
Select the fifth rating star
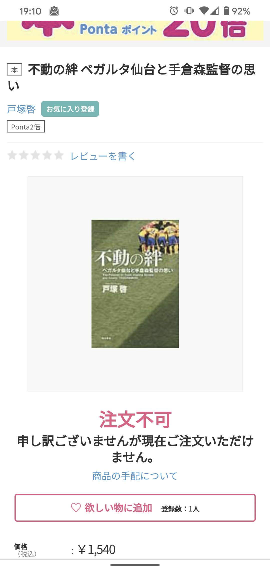[59, 155]
